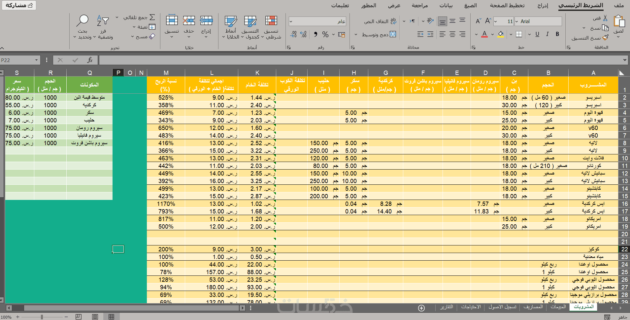Click the Sort and Filter (فرز وتصفية) icon
630x320 pixels.
pos(103,21)
